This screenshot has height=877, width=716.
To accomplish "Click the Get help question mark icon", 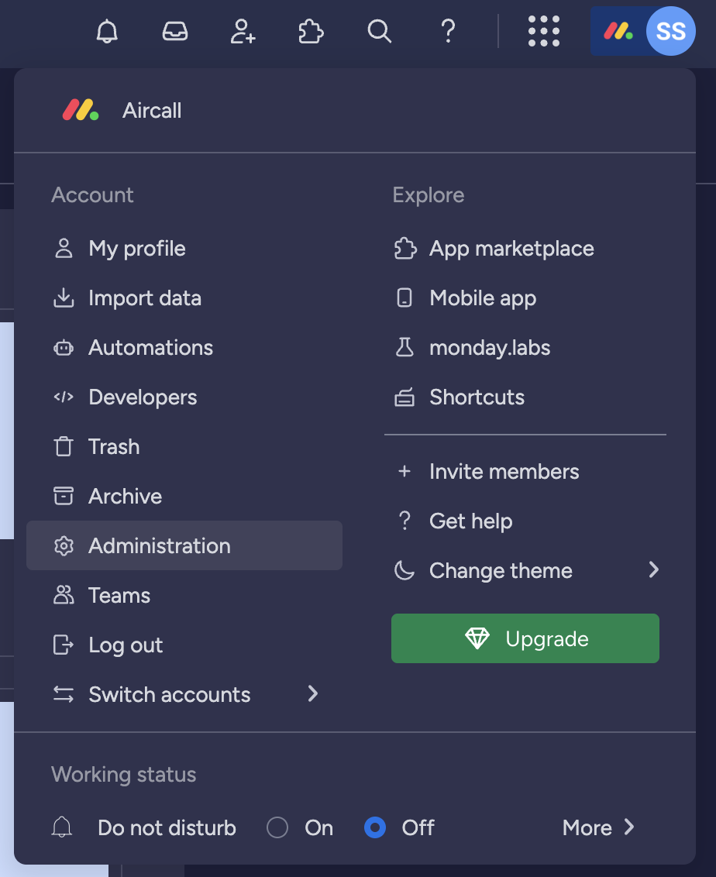I will point(404,521).
